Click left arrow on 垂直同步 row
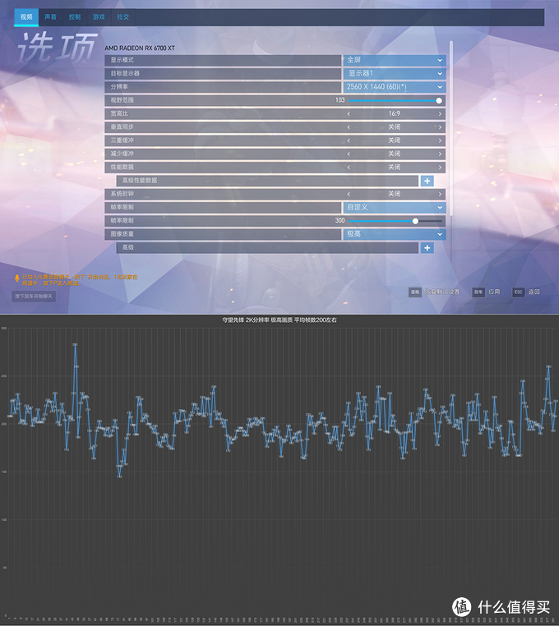 click(x=349, y=127)
